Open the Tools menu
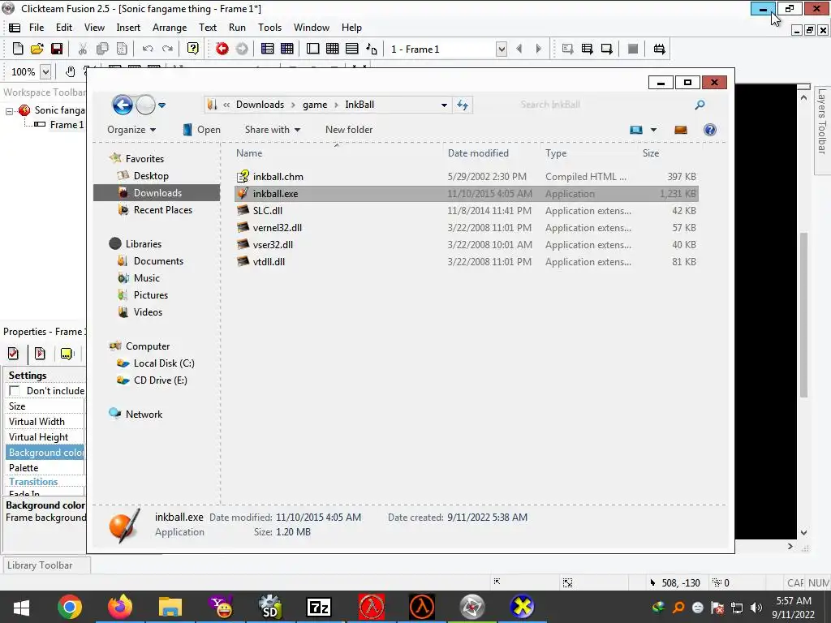 point(269,28)
